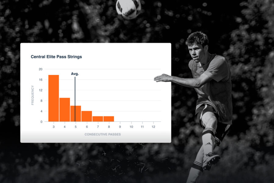Image resolution: width=274 pixels, height=183 pixels.
Task: Click the y-axis value 20
Action: [40, 69]
